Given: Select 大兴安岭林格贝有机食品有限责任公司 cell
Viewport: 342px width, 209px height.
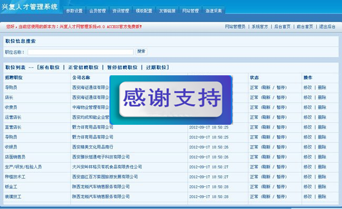Looking at the screenshot, I should 107,167.
